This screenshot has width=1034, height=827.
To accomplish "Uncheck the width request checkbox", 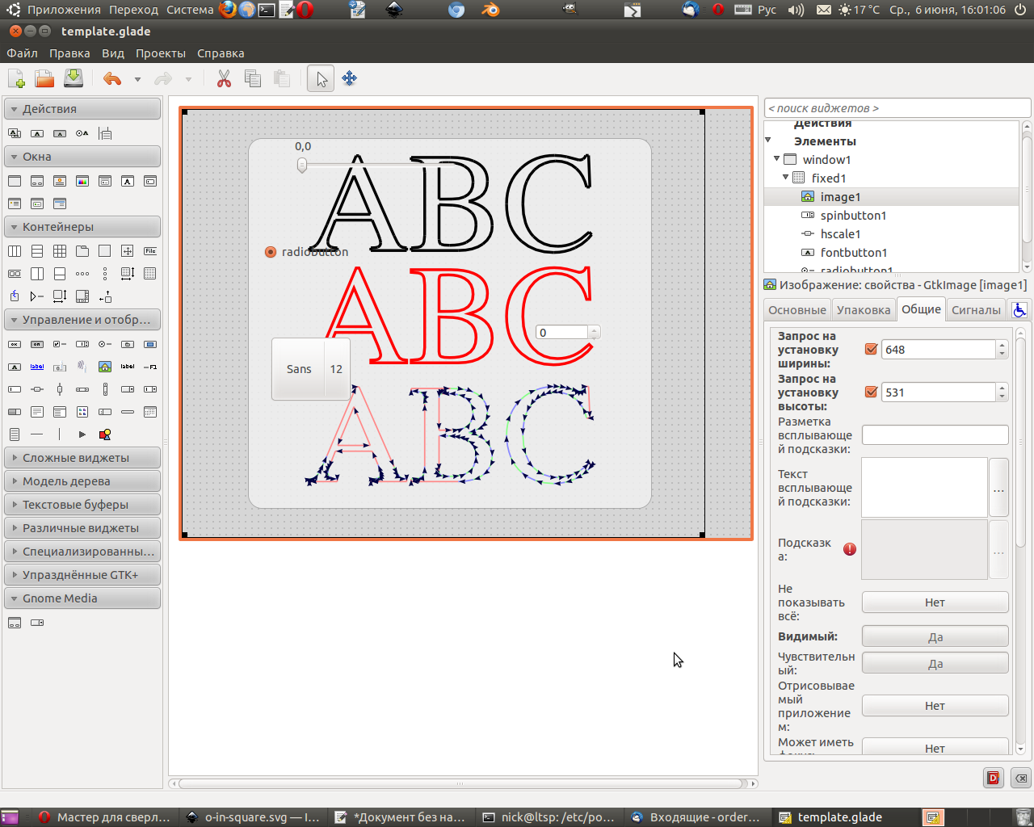I will coord(871,350).
